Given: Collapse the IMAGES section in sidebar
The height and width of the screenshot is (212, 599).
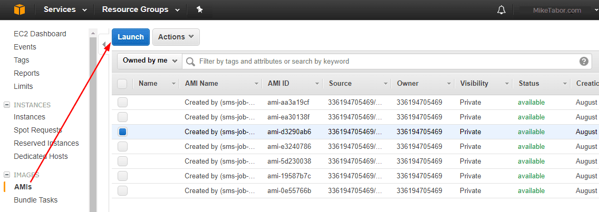Looking at the screenshot, I should 6,175.
